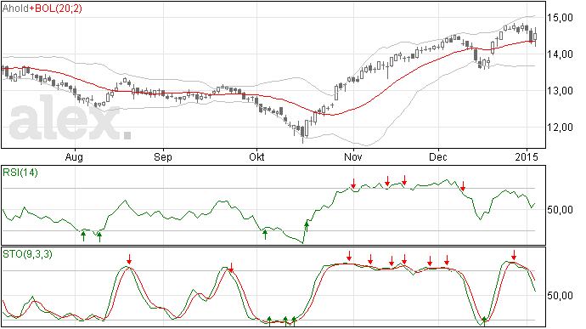Click the STO red sell arrow in mid-August
Viewport: 586px width, 329px height.
[x=129, y=259]
